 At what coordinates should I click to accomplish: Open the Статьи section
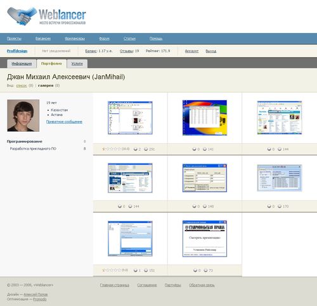[129, 39]
